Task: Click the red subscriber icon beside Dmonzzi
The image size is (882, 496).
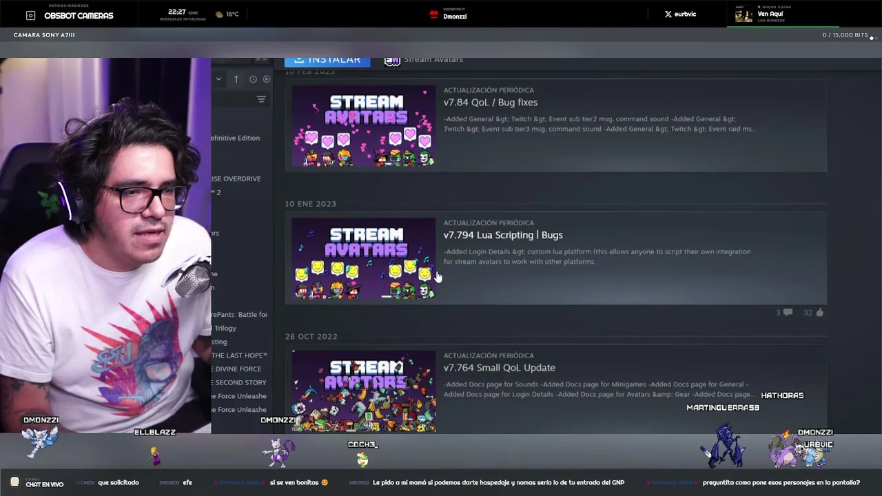Action: click(434, 14)
